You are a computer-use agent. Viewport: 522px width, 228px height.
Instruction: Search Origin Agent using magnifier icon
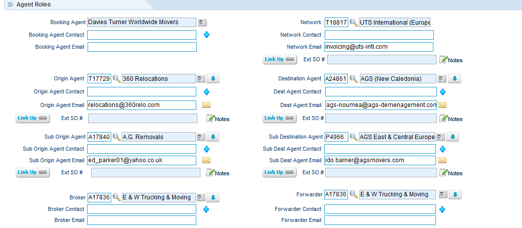tap(116, 79)
